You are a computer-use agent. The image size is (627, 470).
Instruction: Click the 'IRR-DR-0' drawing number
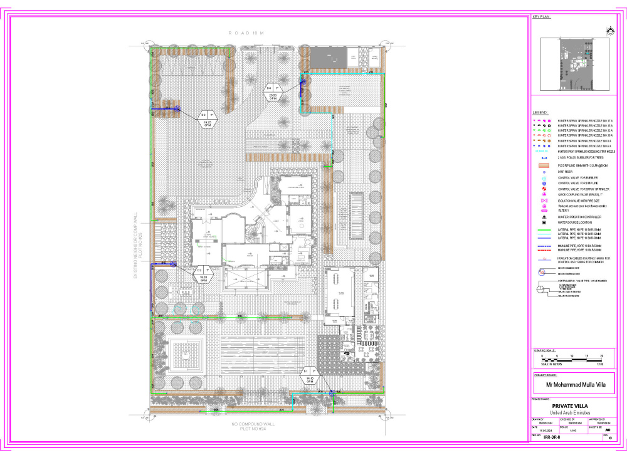[x=552, y=437]
